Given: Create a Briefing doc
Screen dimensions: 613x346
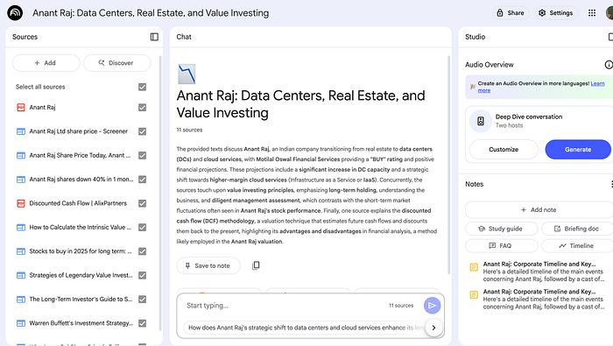Looking at the screenshot, I should click(577, 229).
